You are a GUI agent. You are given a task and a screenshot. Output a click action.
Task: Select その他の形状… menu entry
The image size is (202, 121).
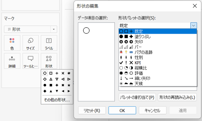[57, 100]
